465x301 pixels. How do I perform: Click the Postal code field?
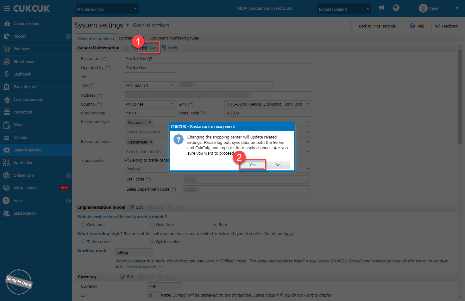point(268,113)
